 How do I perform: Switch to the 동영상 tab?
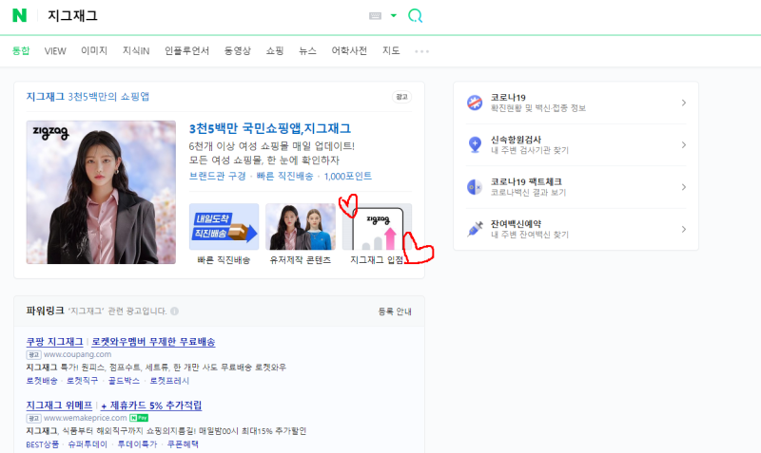click(237, 51)
